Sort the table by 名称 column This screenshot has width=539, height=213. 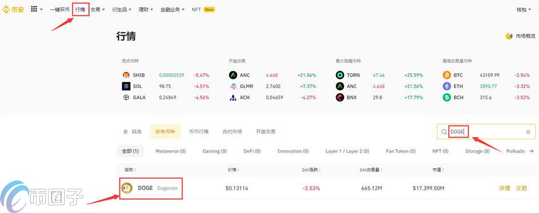pos(130,170)
